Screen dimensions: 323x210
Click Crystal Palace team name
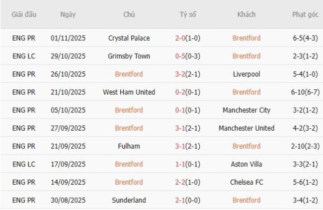pos(129,38)
